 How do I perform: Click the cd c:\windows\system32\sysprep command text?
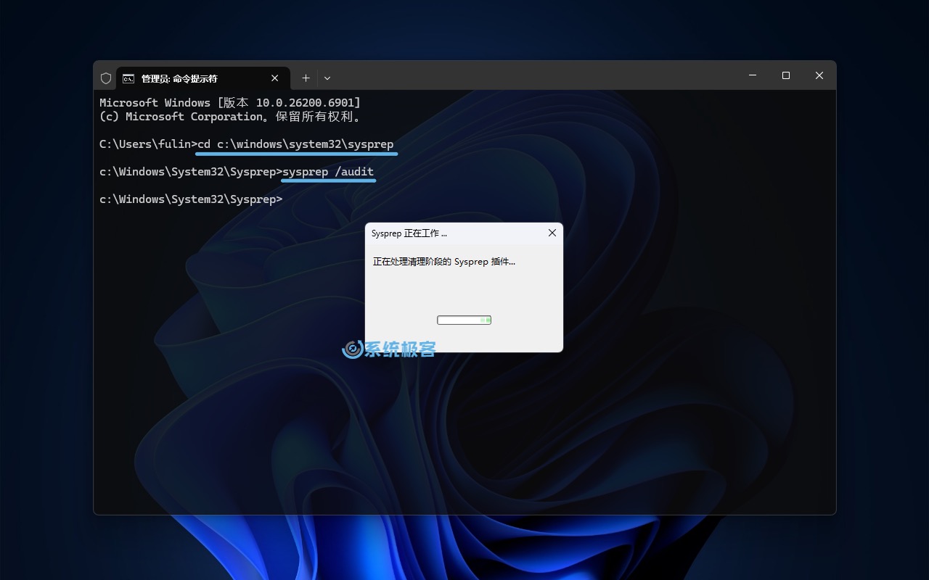point(295,144)
